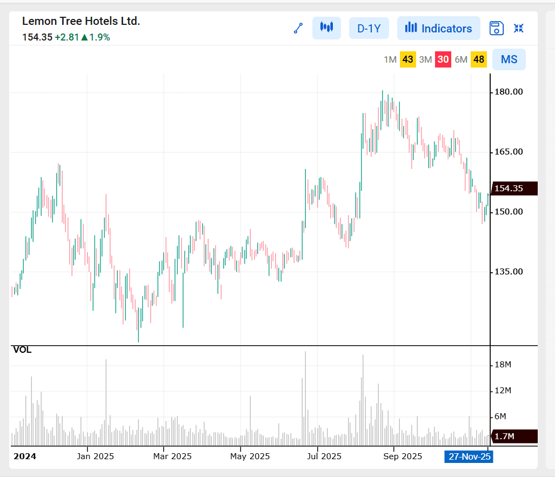Click the May 2025 time axis label
The height and width of the screenshot is (477, 555).
point(250,456)
